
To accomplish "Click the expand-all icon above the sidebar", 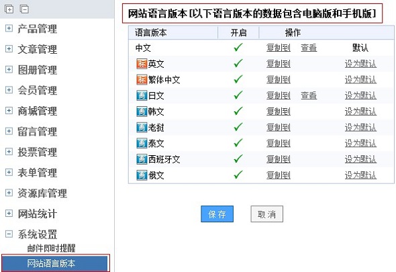I will coord(9,9).
